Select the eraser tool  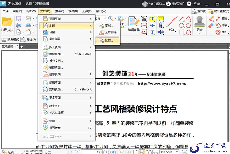pyautogui.click(x=211, y=25)
